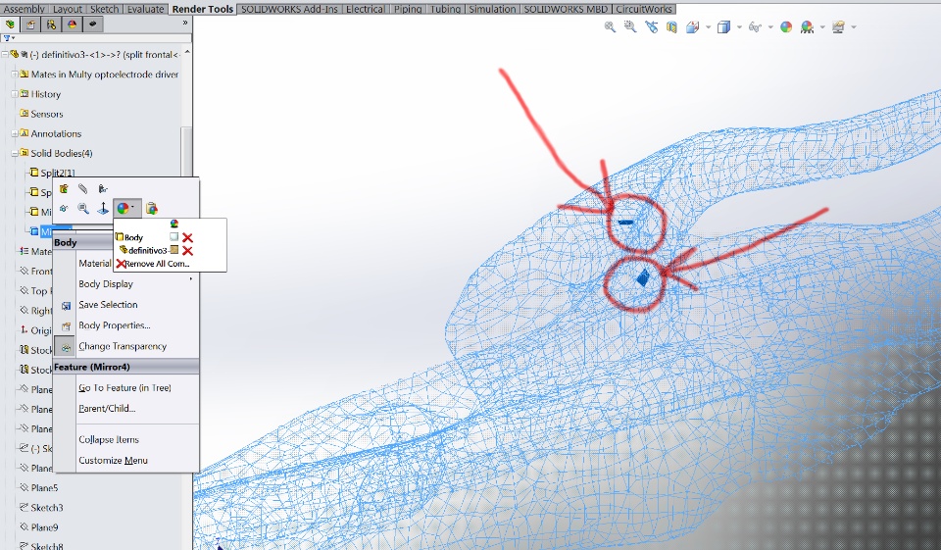
Task: Collapse the Solid Bodies(4) folder
Action: [14, 153]
